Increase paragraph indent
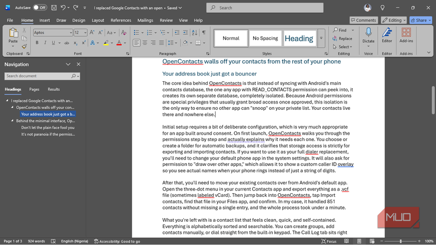This screenshot has width=436, height=245. click(x=185, y=33)
